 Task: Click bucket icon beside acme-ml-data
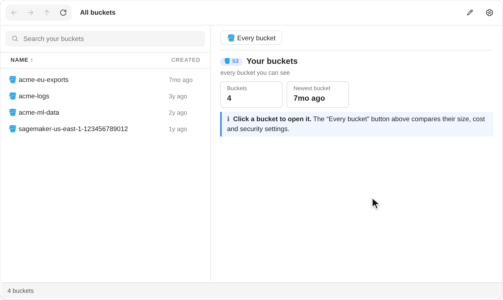pyautogui.click(x=13, y=112)
